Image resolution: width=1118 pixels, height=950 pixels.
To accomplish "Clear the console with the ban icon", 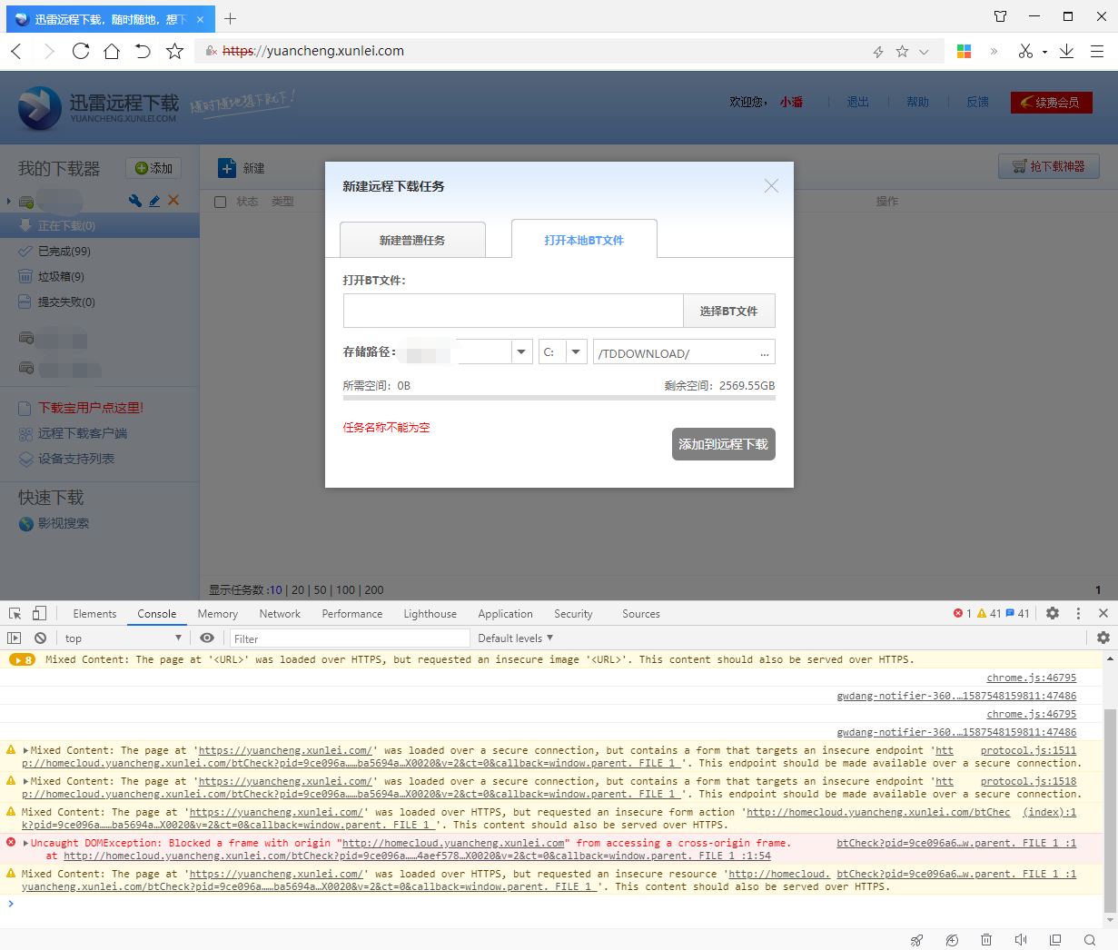I will pyautogui.click(x=40, y=638).
